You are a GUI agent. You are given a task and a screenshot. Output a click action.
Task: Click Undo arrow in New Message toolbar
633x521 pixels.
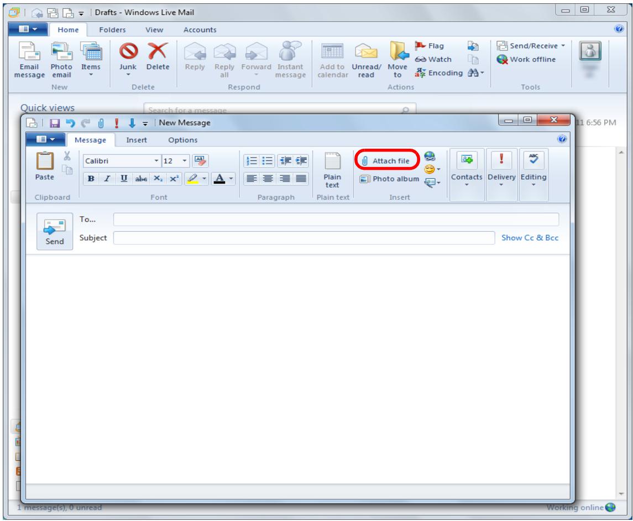70,123
